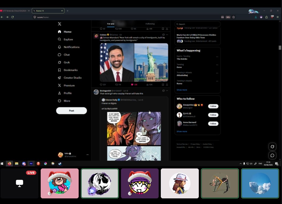The image size is (282, 204).
Task: Follow the middle suggested account @ikitakawa
Action: [213, 115]
